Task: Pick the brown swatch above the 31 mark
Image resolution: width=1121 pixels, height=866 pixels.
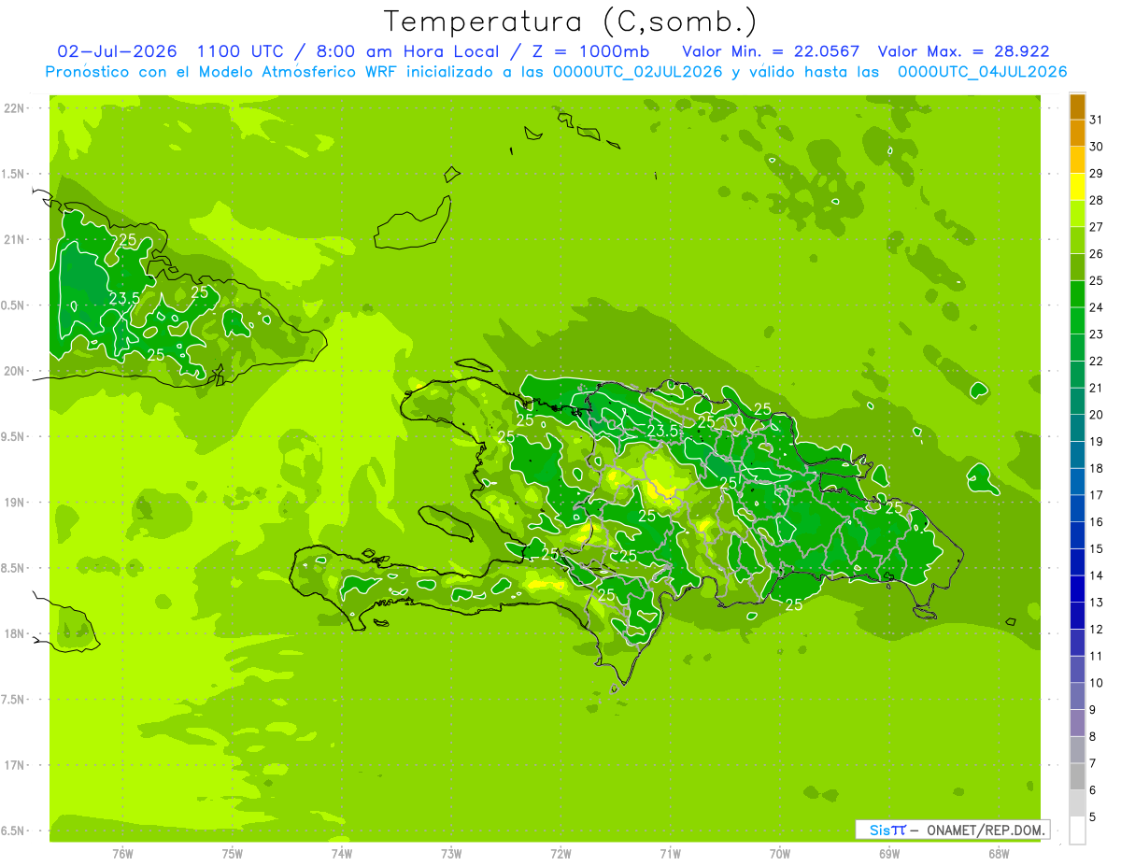Action: click(1077, 106)
